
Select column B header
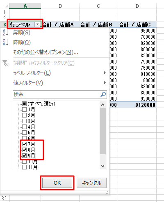(x=60, y=6)
